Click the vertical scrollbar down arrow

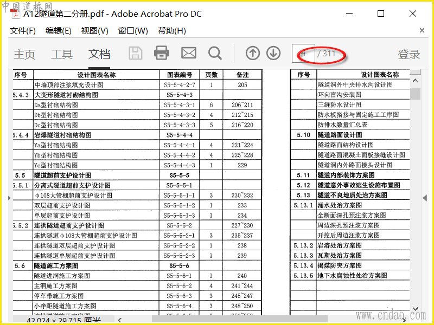coord(415,309)
